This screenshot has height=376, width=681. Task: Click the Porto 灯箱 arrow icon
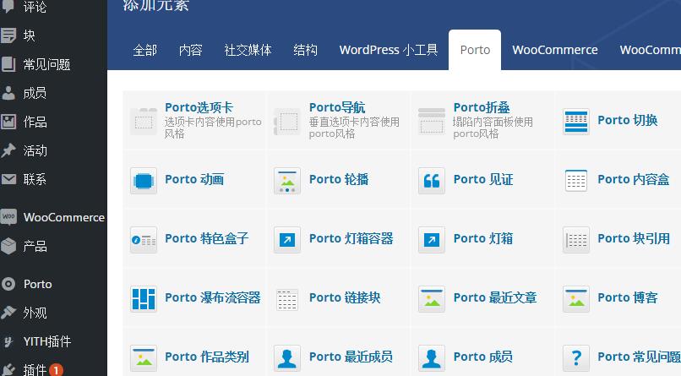point(432,239)
